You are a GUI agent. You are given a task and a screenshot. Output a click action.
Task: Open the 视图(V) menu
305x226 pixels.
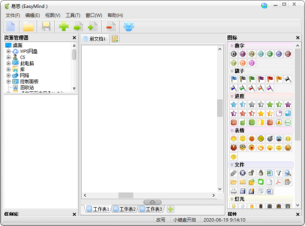click(52, 15)
